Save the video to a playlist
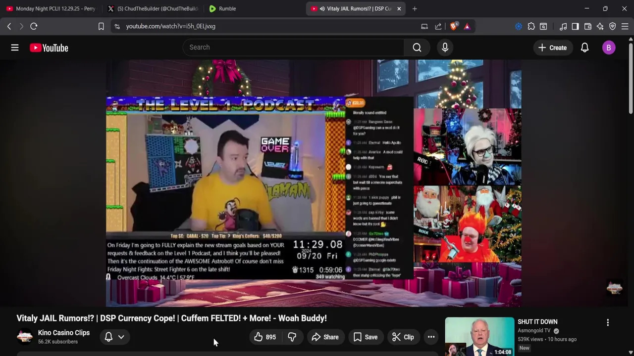The height and width of the screenshot is (356, 634). click(x=365, y=337)
